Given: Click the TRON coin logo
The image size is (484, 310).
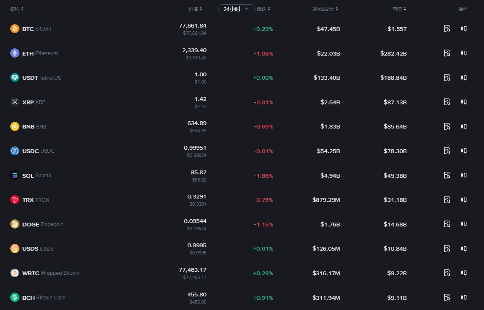Looking at the screenshot, I should click(14, 200).
